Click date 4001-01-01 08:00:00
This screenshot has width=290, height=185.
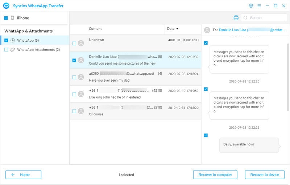point(183,40)
